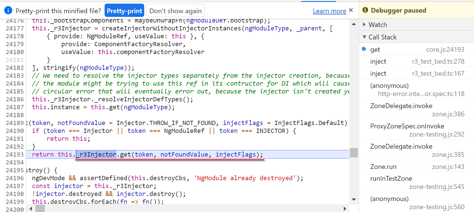474x212 pixels.
Task: Collapse the Call Stack section
Action: tap(416, 37)
